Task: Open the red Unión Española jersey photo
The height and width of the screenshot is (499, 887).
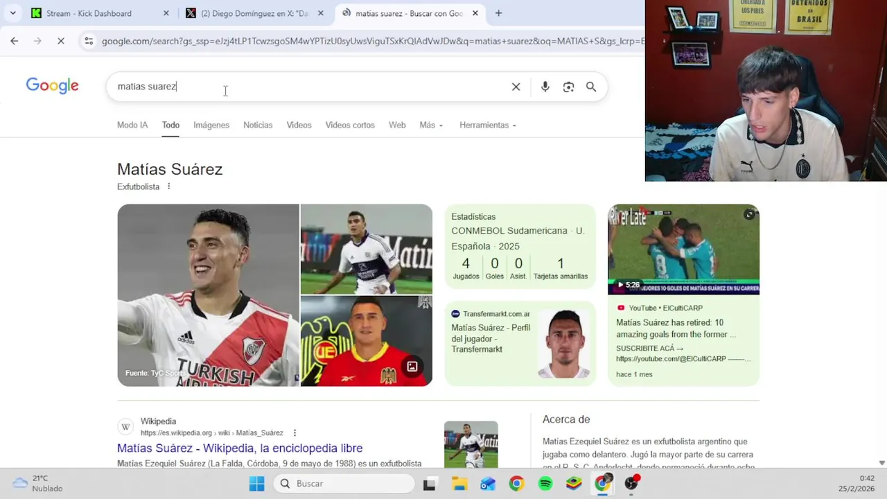Action: coord(367,341)
